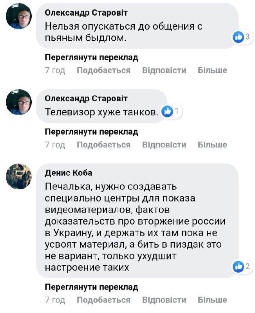This screenshot has width=255, height=313.
Task: Open Денис Коба's profile picture
Action: pyautogui.click(x=19, y=176)
